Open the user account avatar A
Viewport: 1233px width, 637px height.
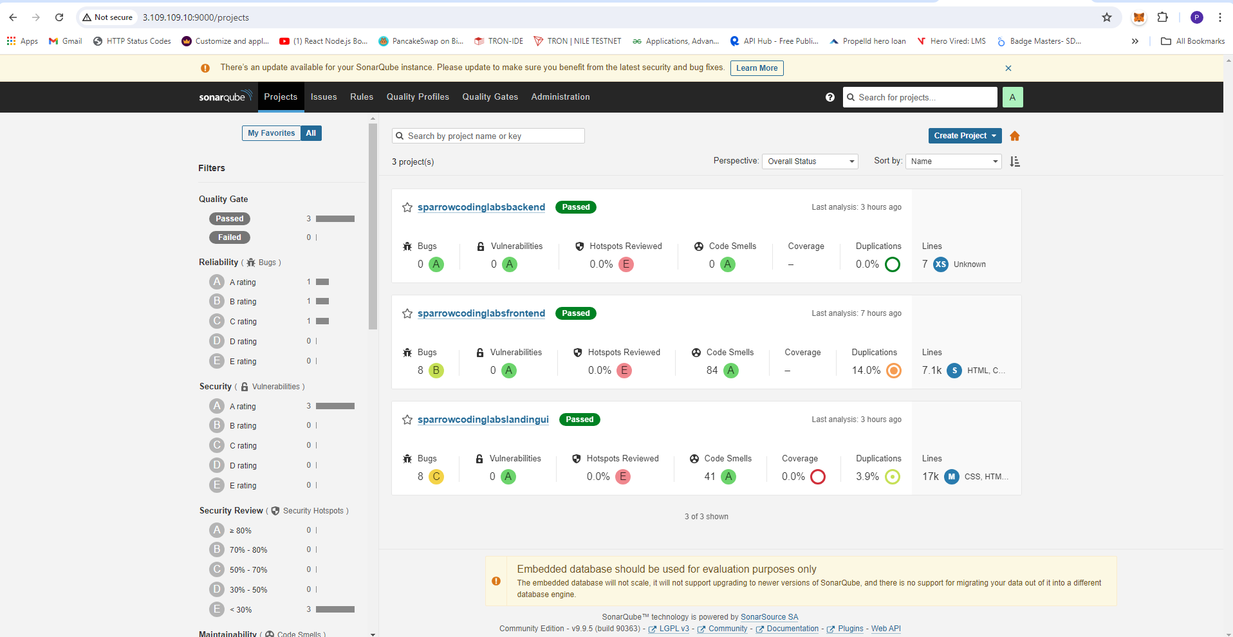click(x=1012, y=97)
